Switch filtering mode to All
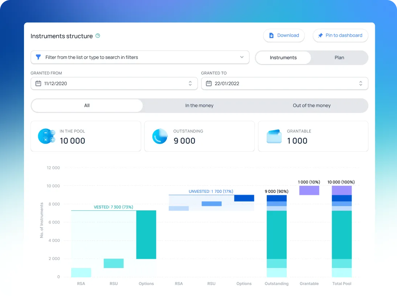This screenshot has height=296, width=397. click(87, 105)
